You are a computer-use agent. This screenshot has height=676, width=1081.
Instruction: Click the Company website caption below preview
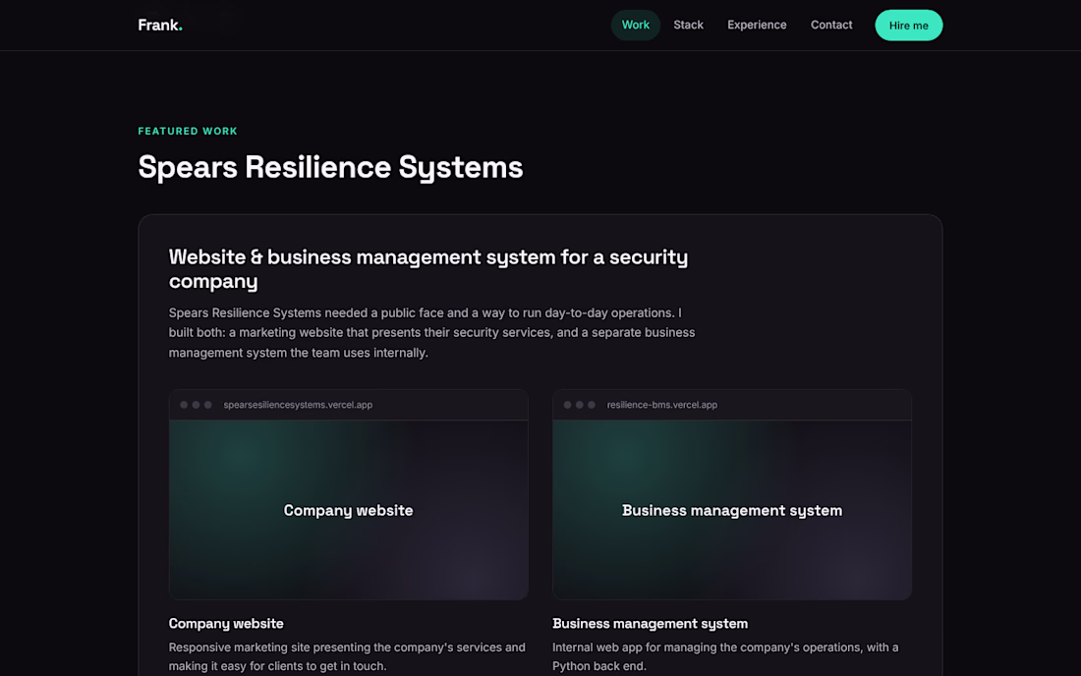pyautogui.click(x=226, y=623)
